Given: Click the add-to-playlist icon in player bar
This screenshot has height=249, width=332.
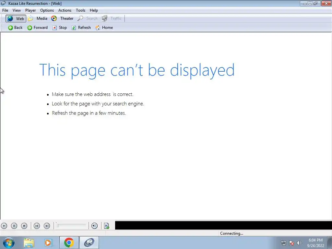Looking at the screenshot, I should (106, 226).
